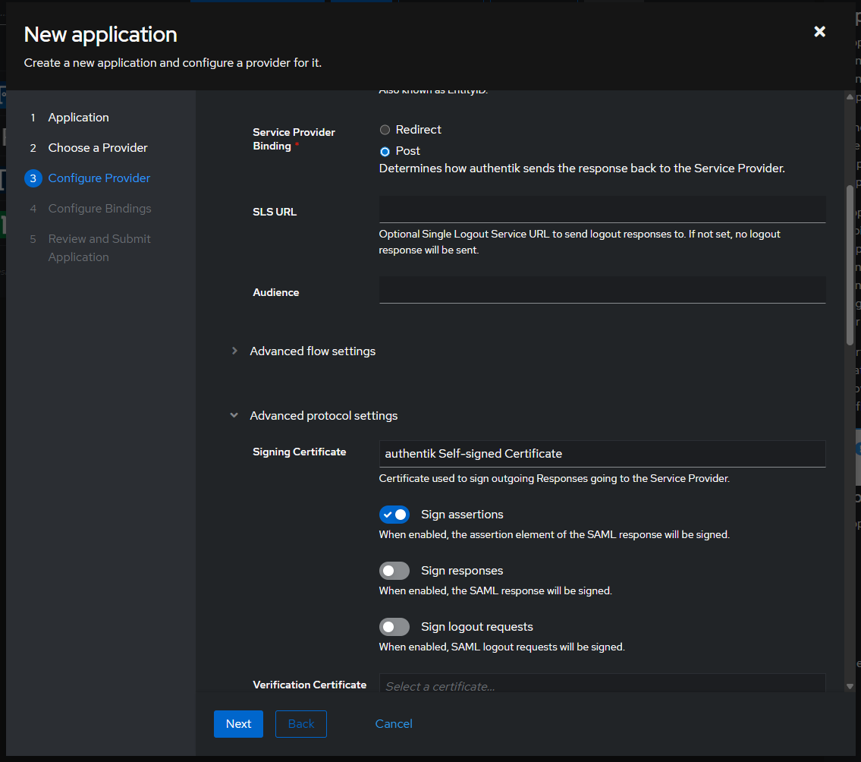Screen dimensions: 861x762
Task: Select the Choose a Provider step
Action: tap(96, 147)
